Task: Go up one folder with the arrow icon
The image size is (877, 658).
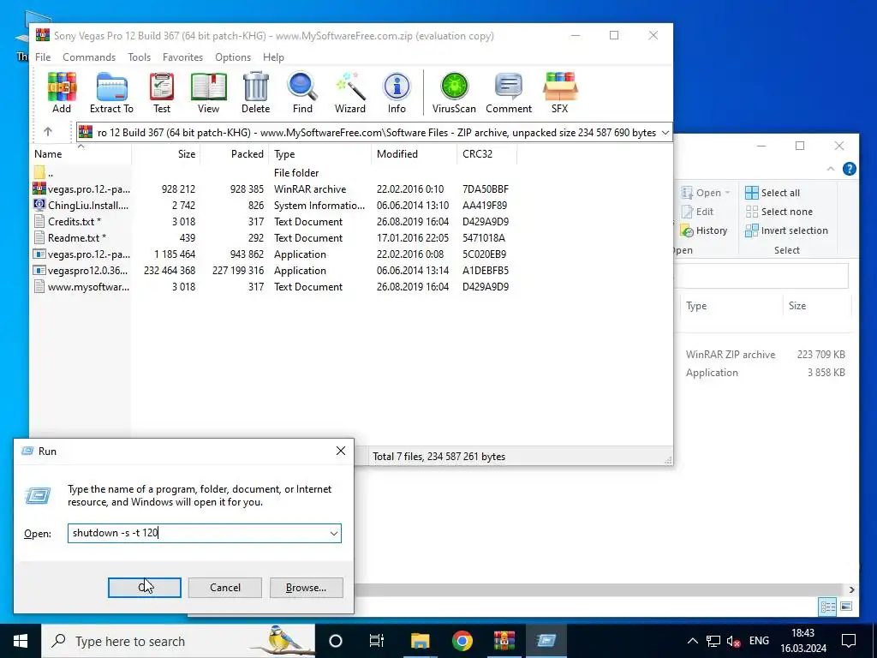Action: (48, 132)
